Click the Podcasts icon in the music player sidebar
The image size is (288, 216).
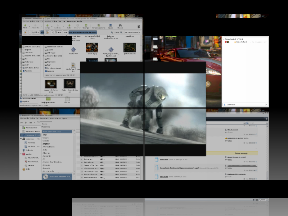tap(24, 150)
